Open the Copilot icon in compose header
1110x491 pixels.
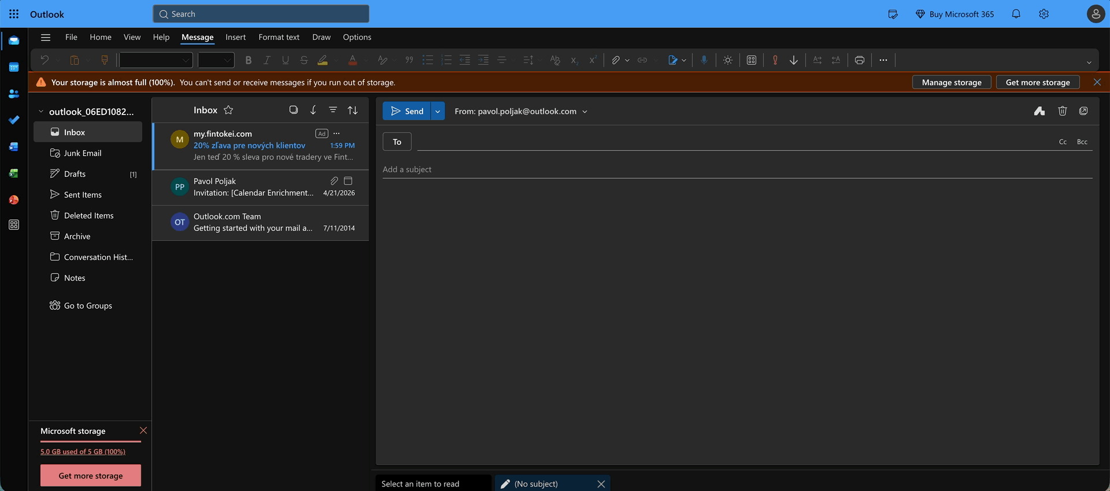(x=1039, y=111)
